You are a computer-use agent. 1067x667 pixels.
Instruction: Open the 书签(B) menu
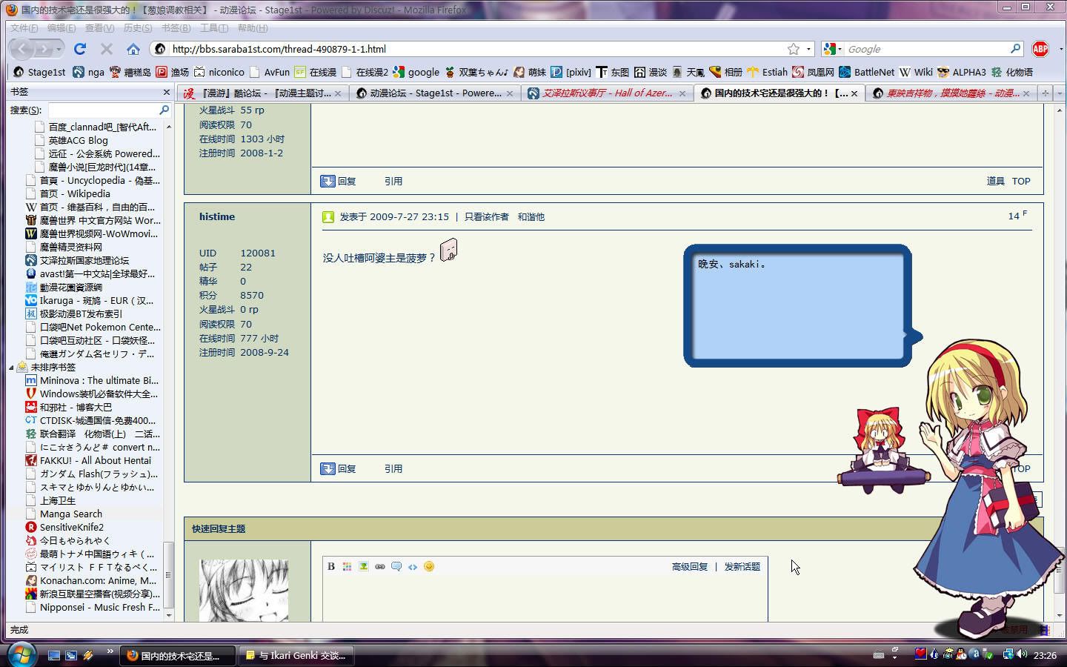(176, 28)
